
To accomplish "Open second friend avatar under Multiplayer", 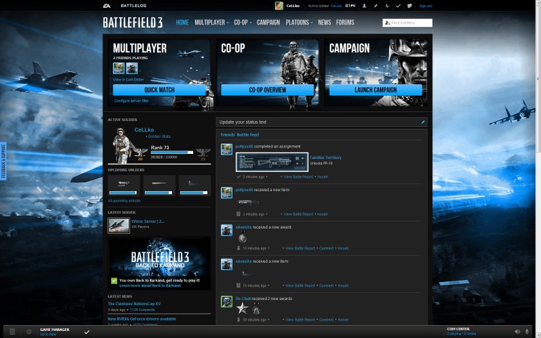I will 132,68.
